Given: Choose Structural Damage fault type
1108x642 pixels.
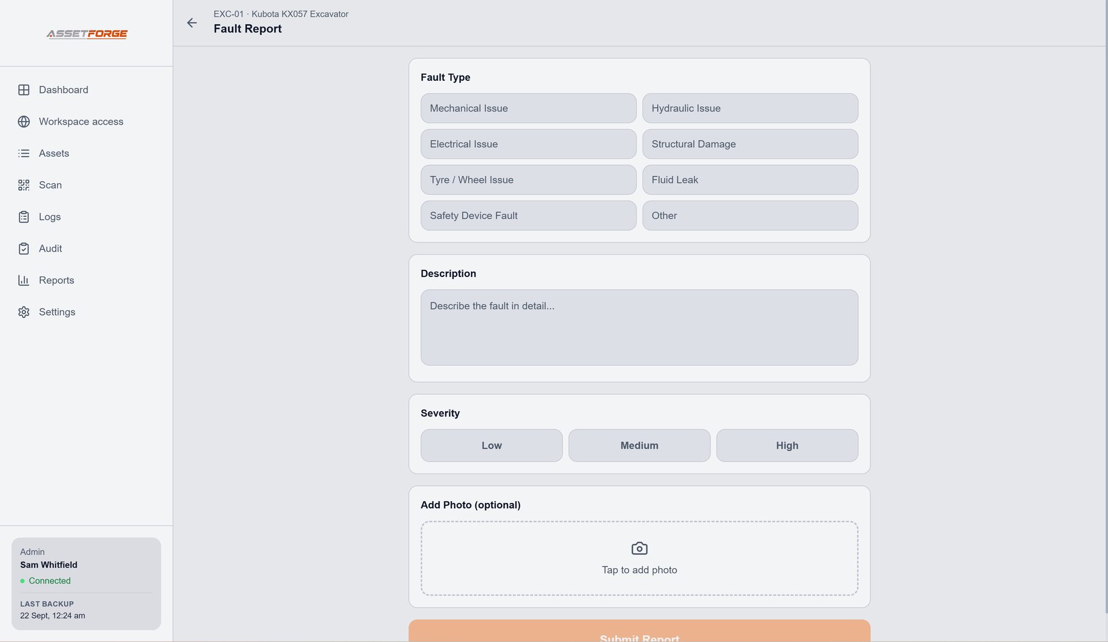Looking at the screenshot, I should coord(750,144).
